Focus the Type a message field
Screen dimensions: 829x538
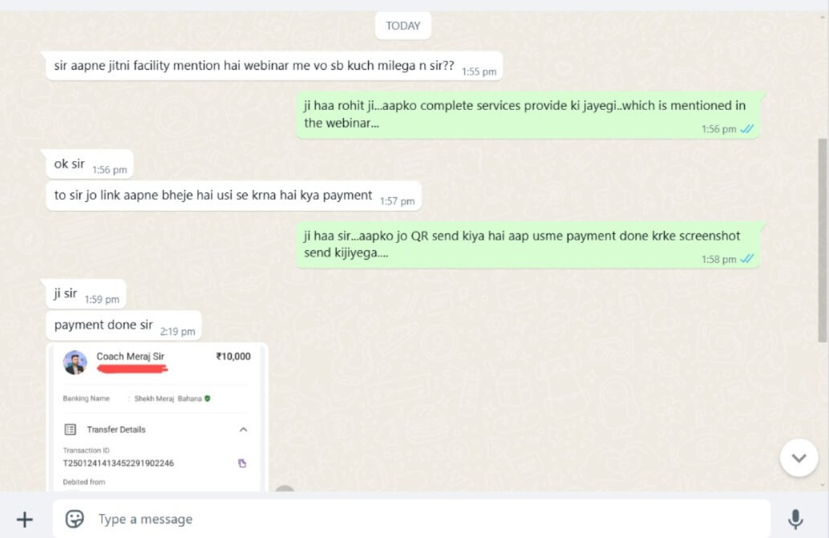[x=411, y=519]
